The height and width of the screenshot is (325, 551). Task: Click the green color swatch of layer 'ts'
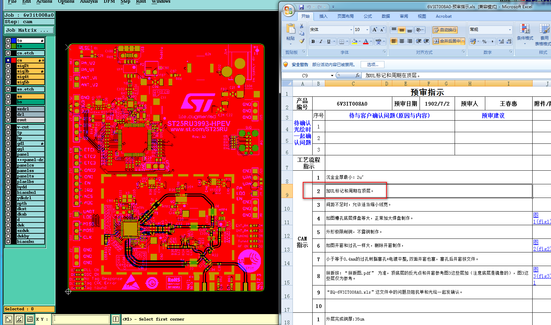tap(14, 46)
